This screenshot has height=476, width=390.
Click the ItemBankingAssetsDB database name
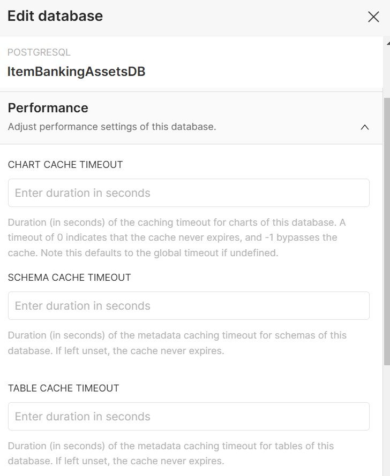77,72
